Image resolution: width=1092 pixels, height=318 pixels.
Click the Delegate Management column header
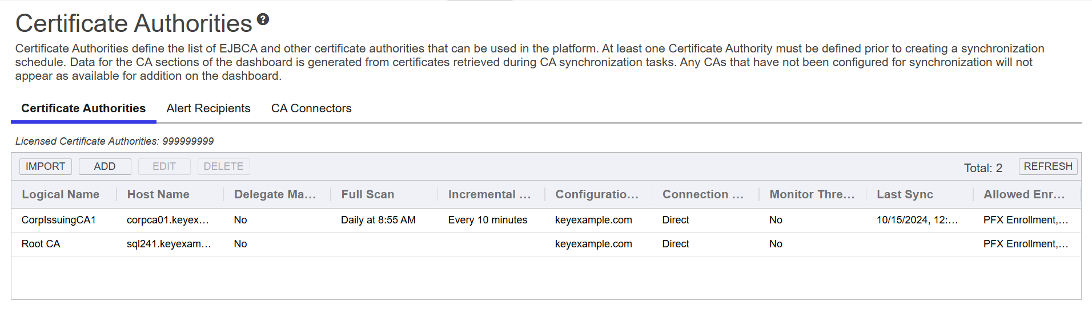275,194
